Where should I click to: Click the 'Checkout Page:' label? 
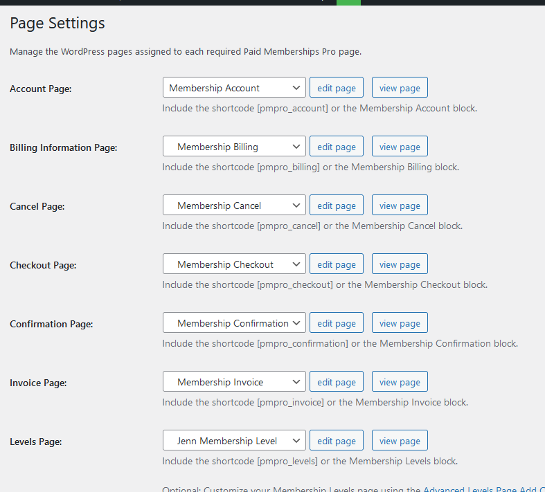pos(43,265)
